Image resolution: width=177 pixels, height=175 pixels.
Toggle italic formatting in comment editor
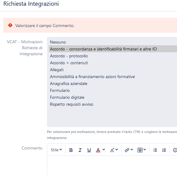click(80, 150)
